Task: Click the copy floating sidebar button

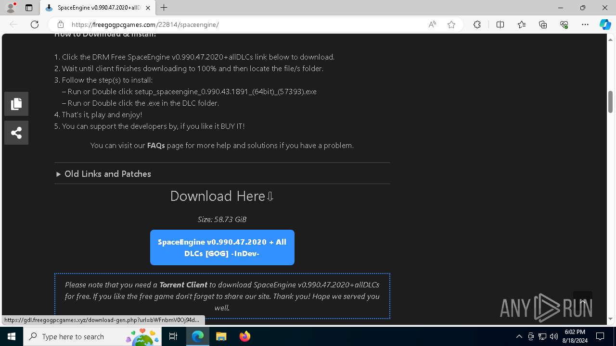Action: click(16, 104)
